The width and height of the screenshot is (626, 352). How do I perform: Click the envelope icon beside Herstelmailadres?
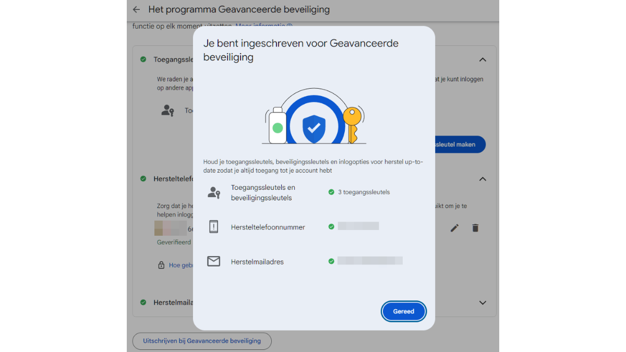[213, 261]
